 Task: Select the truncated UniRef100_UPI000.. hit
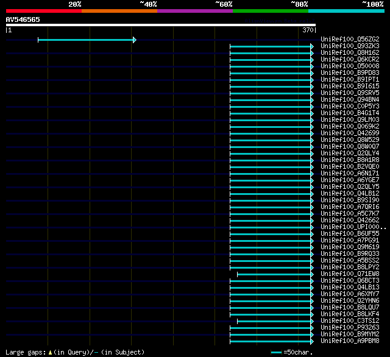pos(353,227)
